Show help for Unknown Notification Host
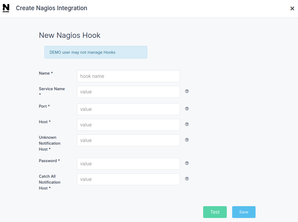 [187, 140]
